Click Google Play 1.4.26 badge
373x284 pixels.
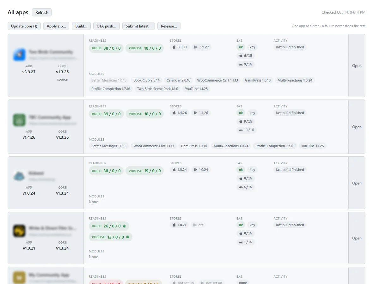point(201,113)
